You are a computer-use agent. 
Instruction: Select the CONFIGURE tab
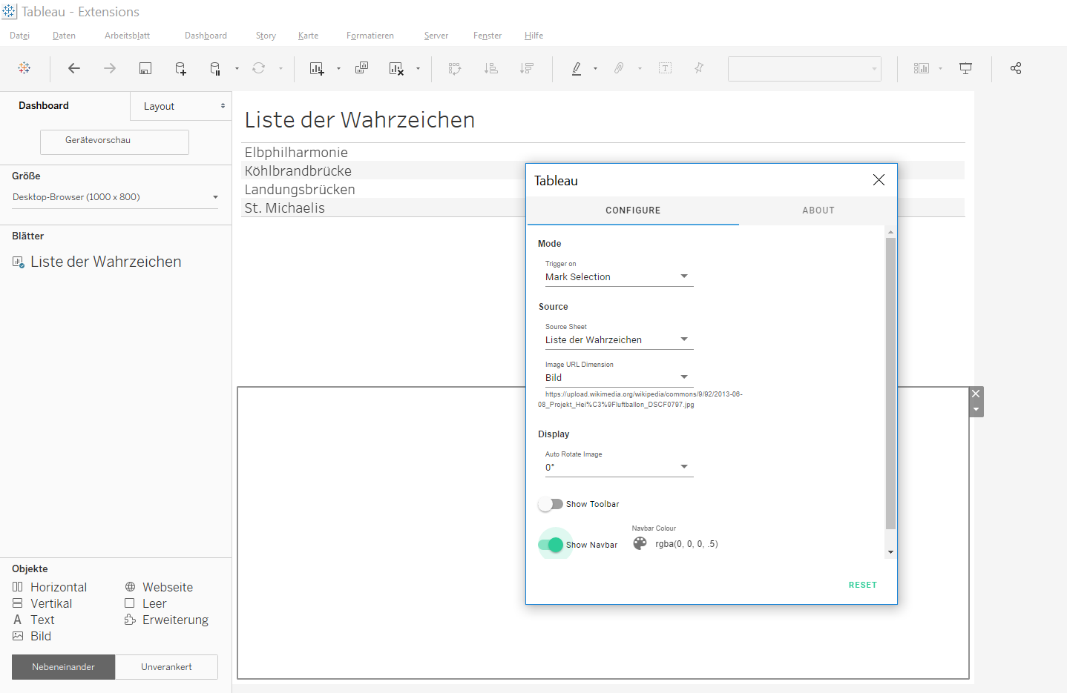pos(633,210)
